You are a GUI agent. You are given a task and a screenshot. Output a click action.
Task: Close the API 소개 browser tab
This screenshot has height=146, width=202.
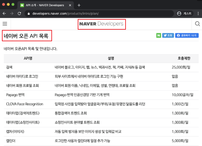(70, 5)
